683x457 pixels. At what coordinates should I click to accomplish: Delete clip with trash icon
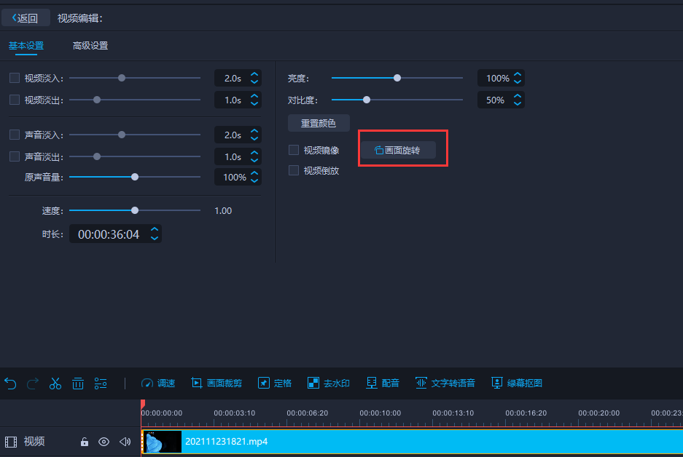click(x=78, y=383)
